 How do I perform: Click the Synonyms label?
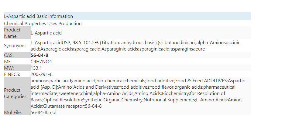coord(15,46)
